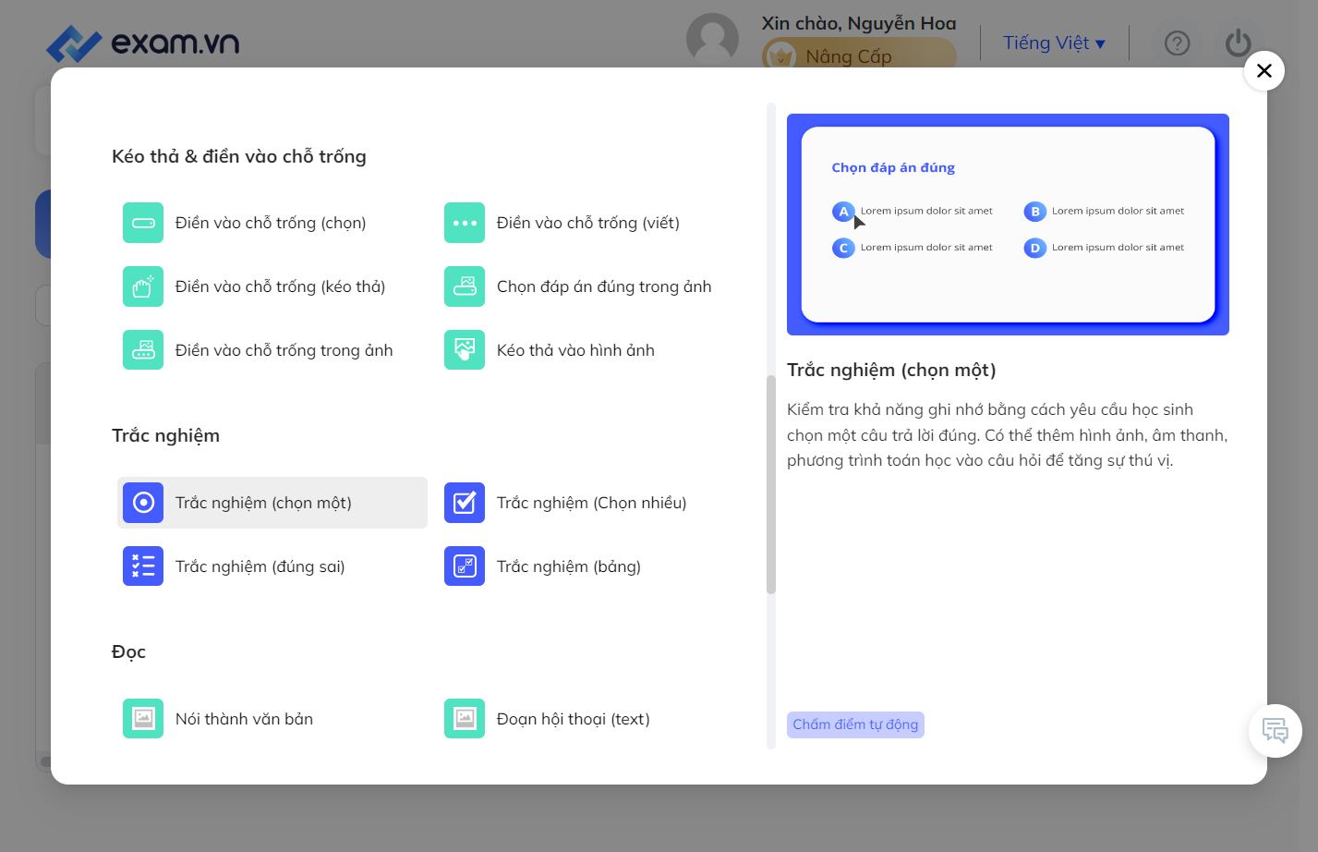Screen dimensions: 1318x852
Task: Click the 'Điền vào chỗ trống (chọn)' icon
Action: click(143, 223)
